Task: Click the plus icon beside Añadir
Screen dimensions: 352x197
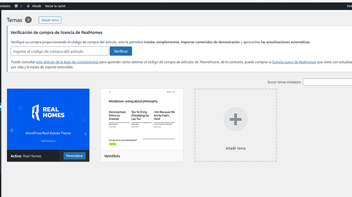Action: 28,6
